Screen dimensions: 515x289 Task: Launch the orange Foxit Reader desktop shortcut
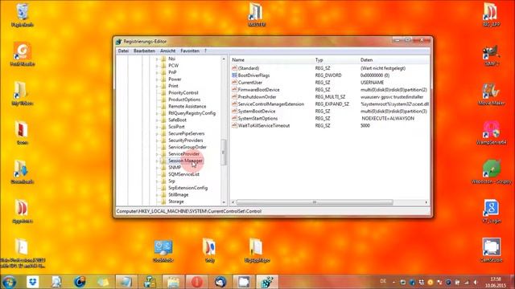click(23, 54)
